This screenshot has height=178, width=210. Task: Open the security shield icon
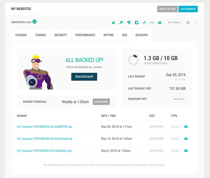(x=129, y=23)
